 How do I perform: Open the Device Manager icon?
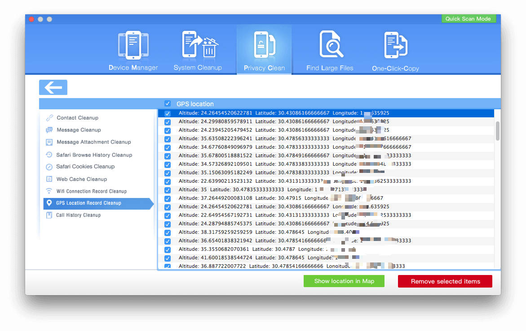click(133, 45)
